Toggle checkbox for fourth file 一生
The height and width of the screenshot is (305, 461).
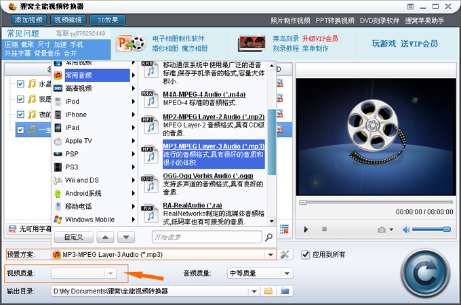click(20, 129)
